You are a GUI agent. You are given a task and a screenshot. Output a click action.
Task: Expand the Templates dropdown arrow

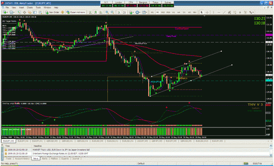click(146, 12)
